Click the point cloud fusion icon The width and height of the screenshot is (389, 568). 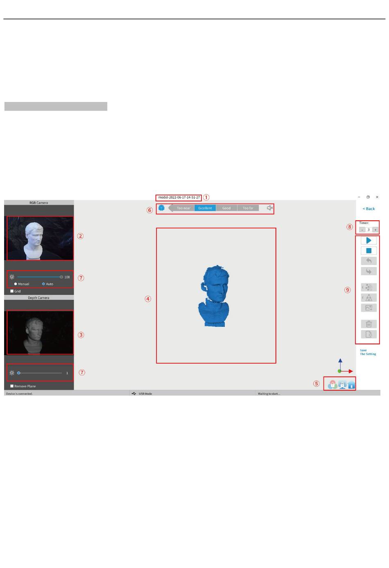[369, 287]
